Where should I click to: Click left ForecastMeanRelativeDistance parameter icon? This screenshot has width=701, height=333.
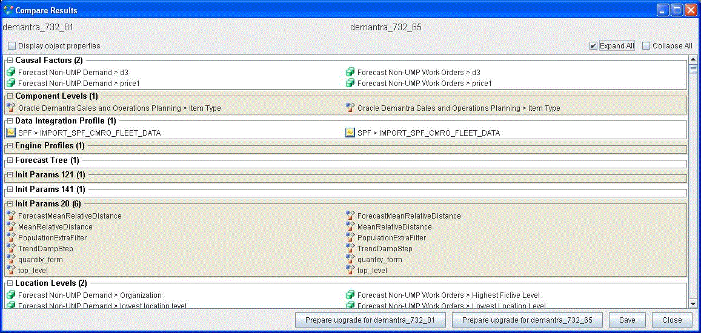pos(11,216)
